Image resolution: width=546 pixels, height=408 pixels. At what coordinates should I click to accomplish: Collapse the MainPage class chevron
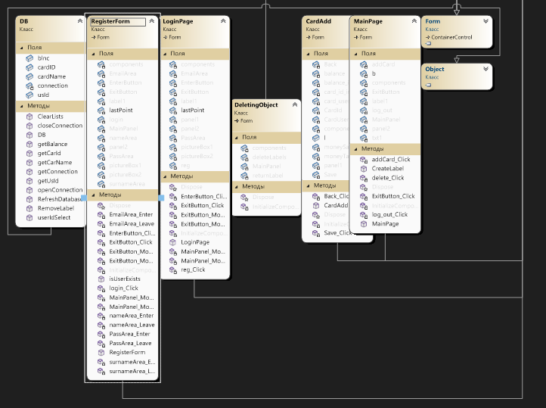point(414,21)
